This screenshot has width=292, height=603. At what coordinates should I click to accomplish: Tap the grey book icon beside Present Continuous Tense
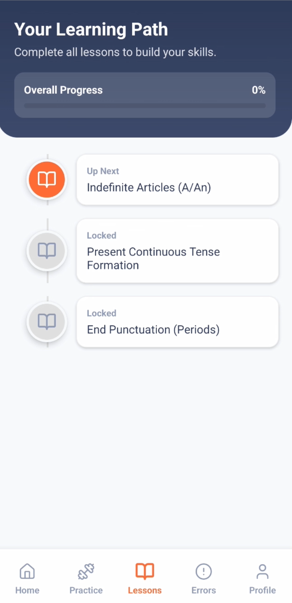[x=47, y=250]
